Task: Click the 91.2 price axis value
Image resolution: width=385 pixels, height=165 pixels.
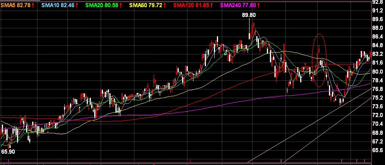Action: [x=377, y=11]
